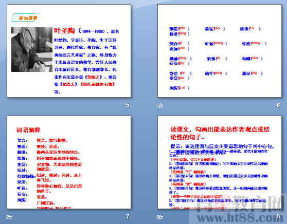Image resolution: width=287 pixels, height=224 pixels.
Task: Click the green-framed orange label badge on slide 5
Action: coord(24,18)
